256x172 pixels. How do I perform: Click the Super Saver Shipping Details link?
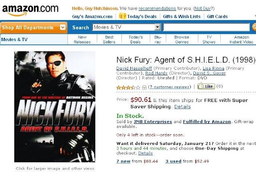click(x=182, y=107)
